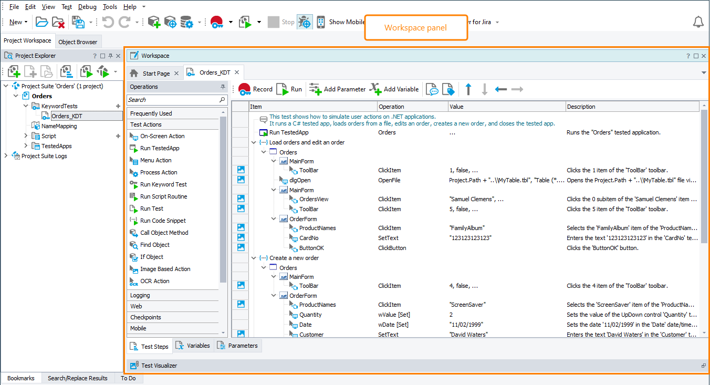Click the Undo icon in the main toolbar

tap(109, 22)
